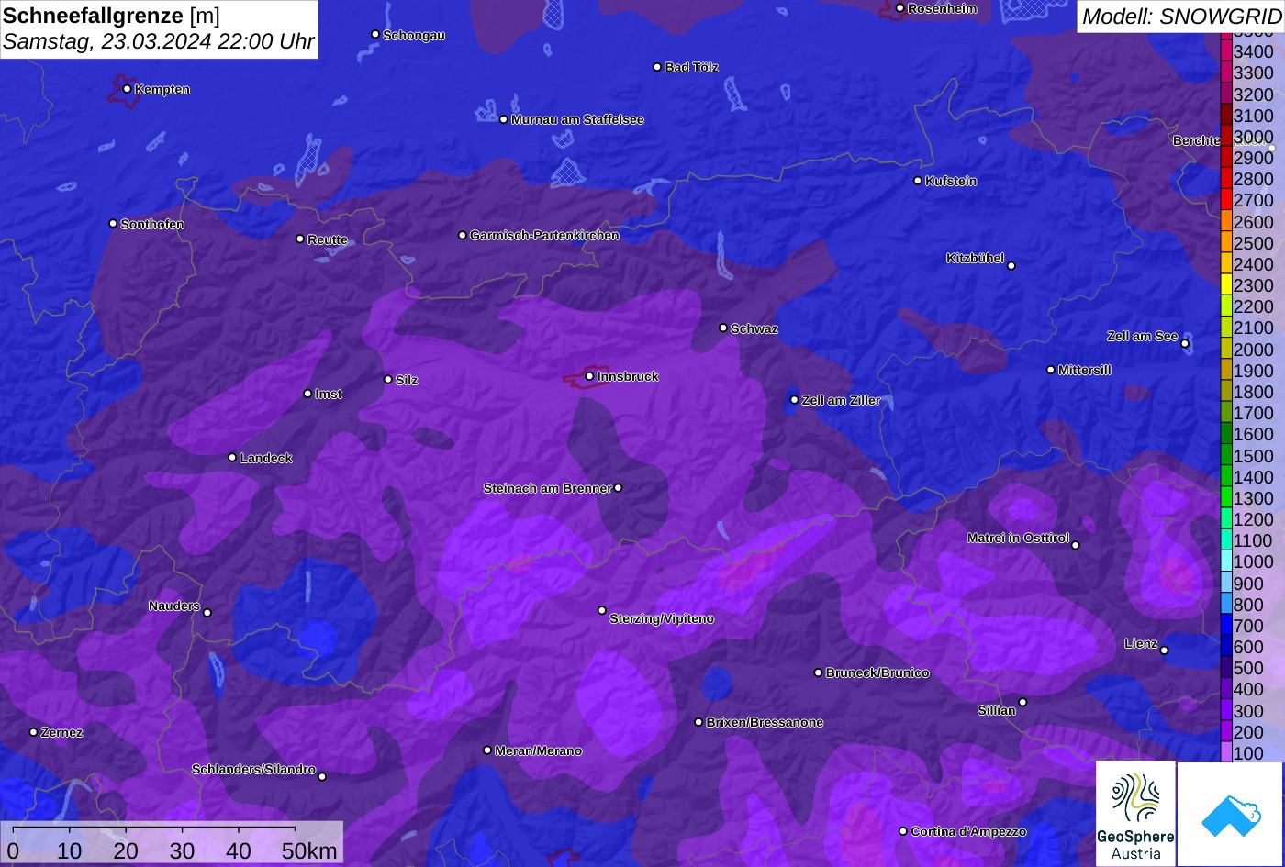1285x867 pixels.
Task: Click the Matrei in Osttirol label
Action: tap(1018, 539)
